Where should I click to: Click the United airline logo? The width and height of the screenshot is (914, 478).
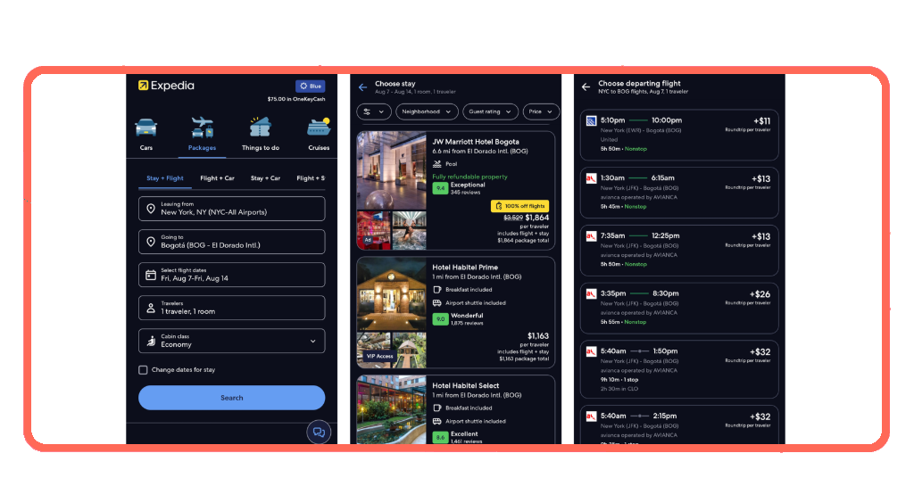pyautogui.click(x=591, y=120)
